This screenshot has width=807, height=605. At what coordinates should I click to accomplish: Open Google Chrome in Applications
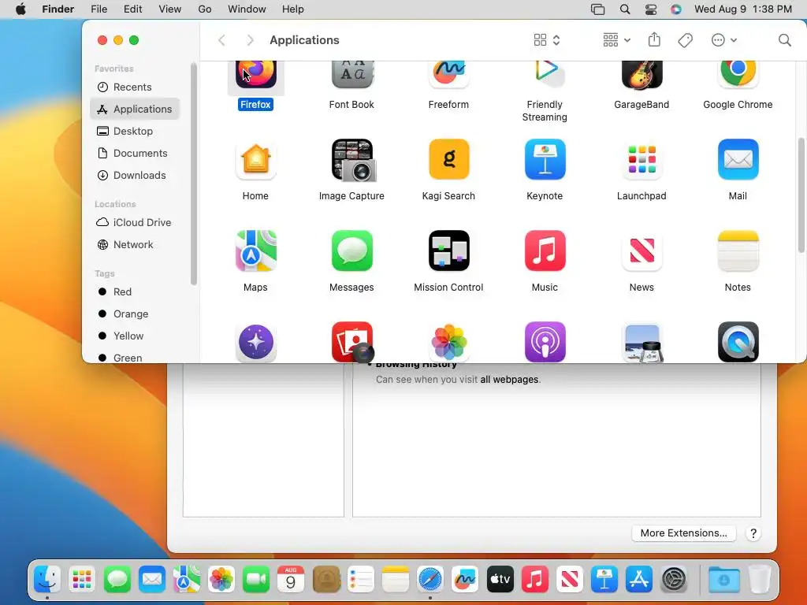(738, 75)
